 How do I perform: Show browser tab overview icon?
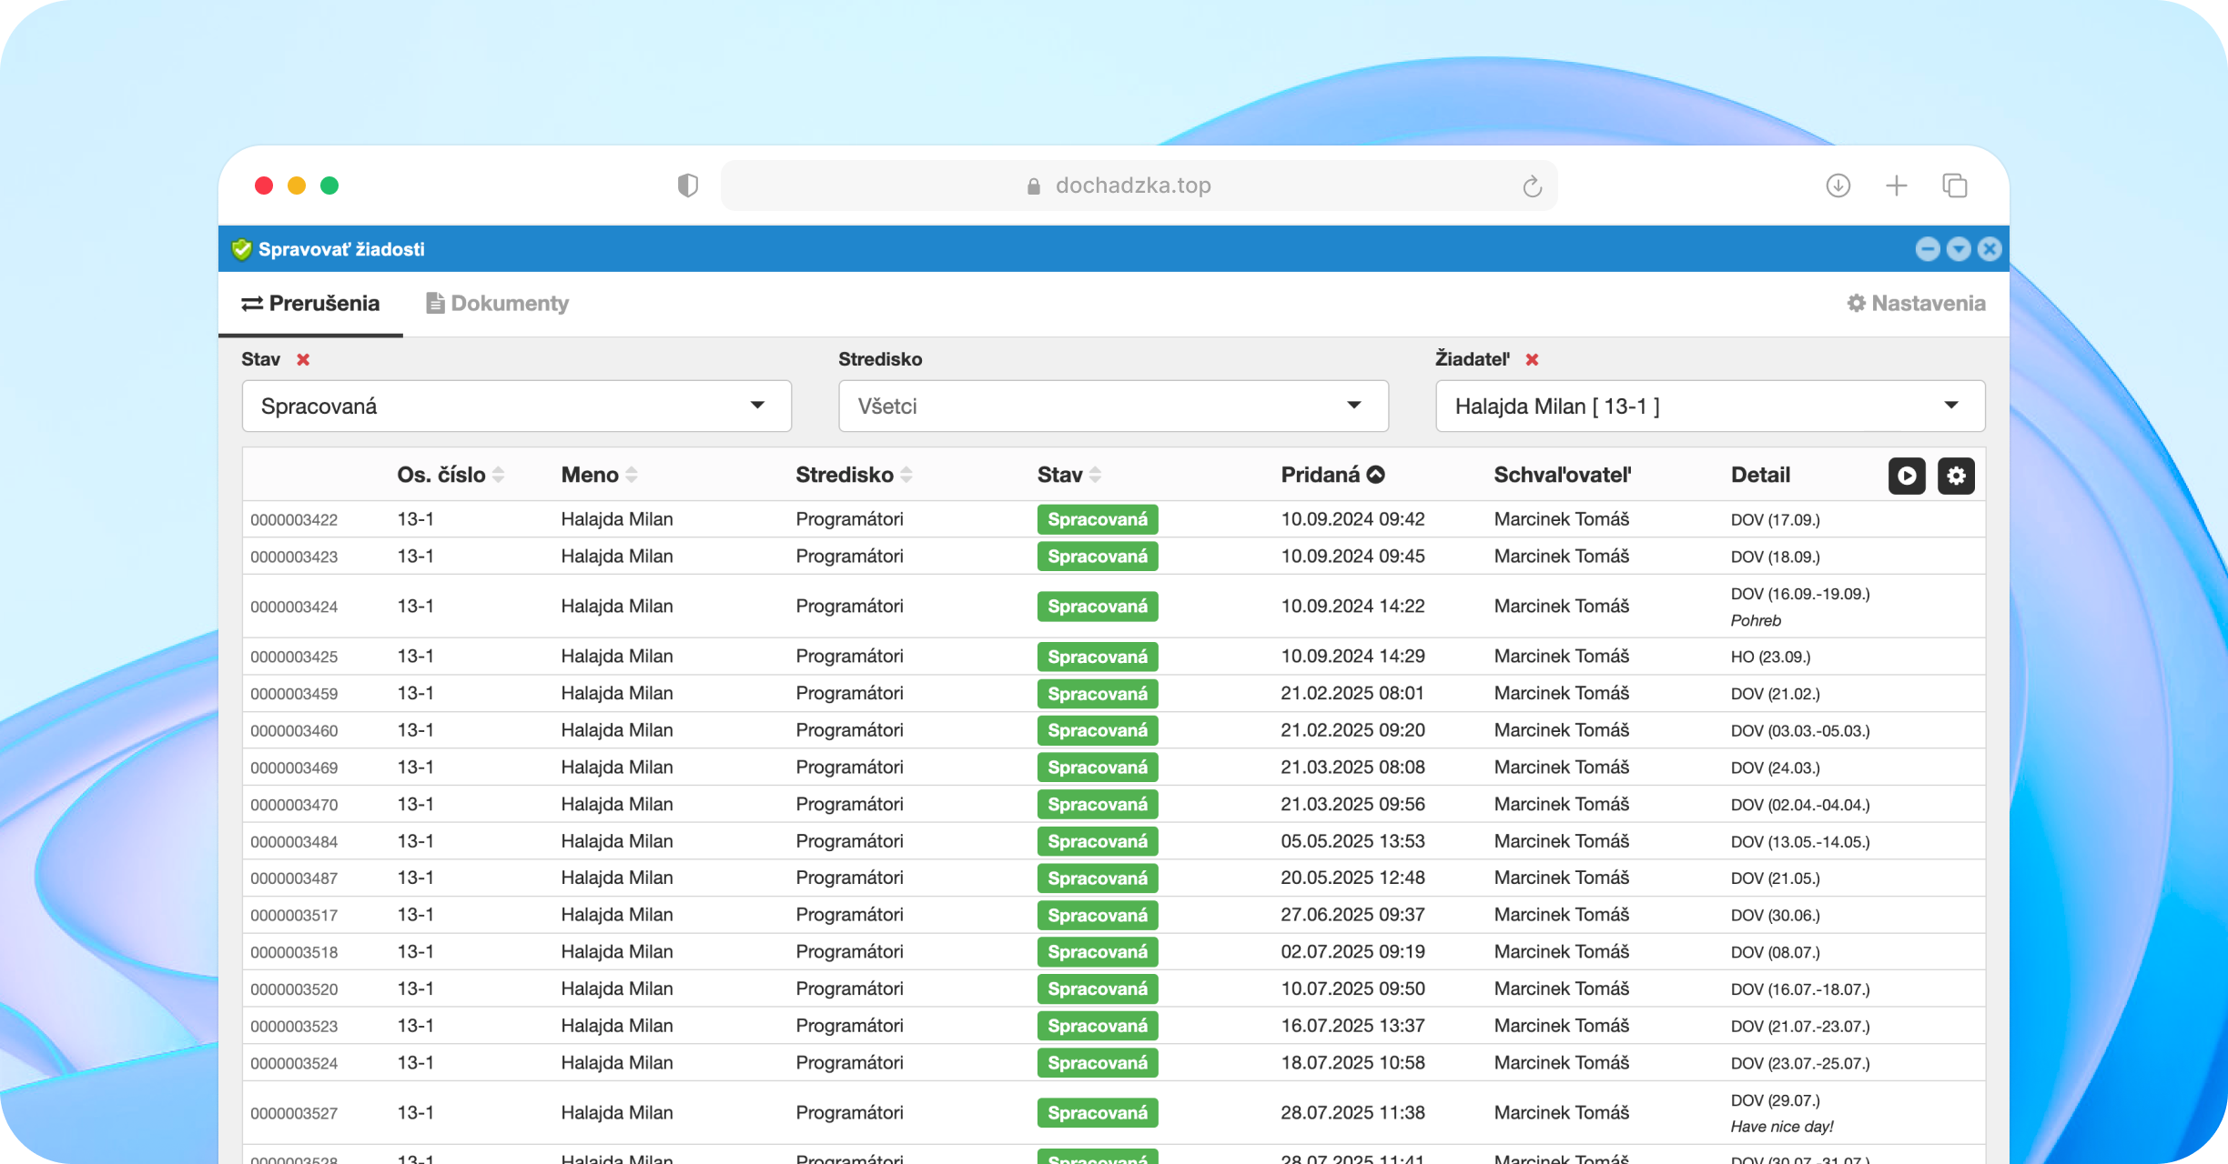[x=1955, y=186]
